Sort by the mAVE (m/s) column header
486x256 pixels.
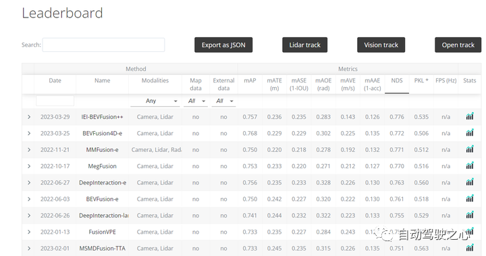(x=348, y=84)
